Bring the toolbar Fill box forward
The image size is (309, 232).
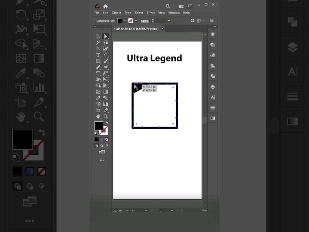tap(98, 126)
